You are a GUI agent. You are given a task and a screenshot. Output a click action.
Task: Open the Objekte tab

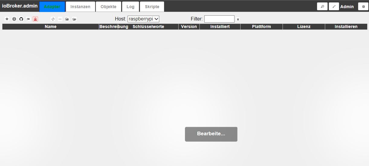pyautogui.click(x=108, y=7)
